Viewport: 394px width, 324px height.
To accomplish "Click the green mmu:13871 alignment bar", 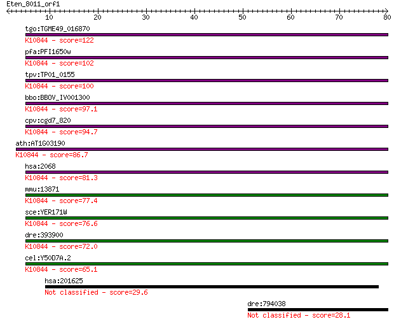I will click(207, 195).
